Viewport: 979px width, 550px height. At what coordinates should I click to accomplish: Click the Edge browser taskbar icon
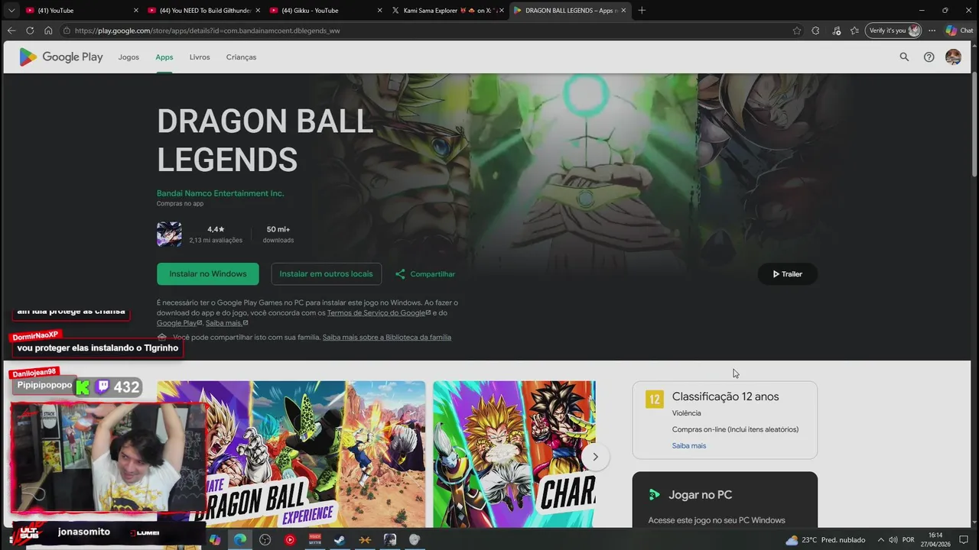(x=240, y=540)
